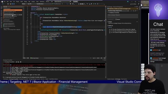Click the Save All toolbar icon
This screenshot has height=94, width=168.
[x=14, y=4]
